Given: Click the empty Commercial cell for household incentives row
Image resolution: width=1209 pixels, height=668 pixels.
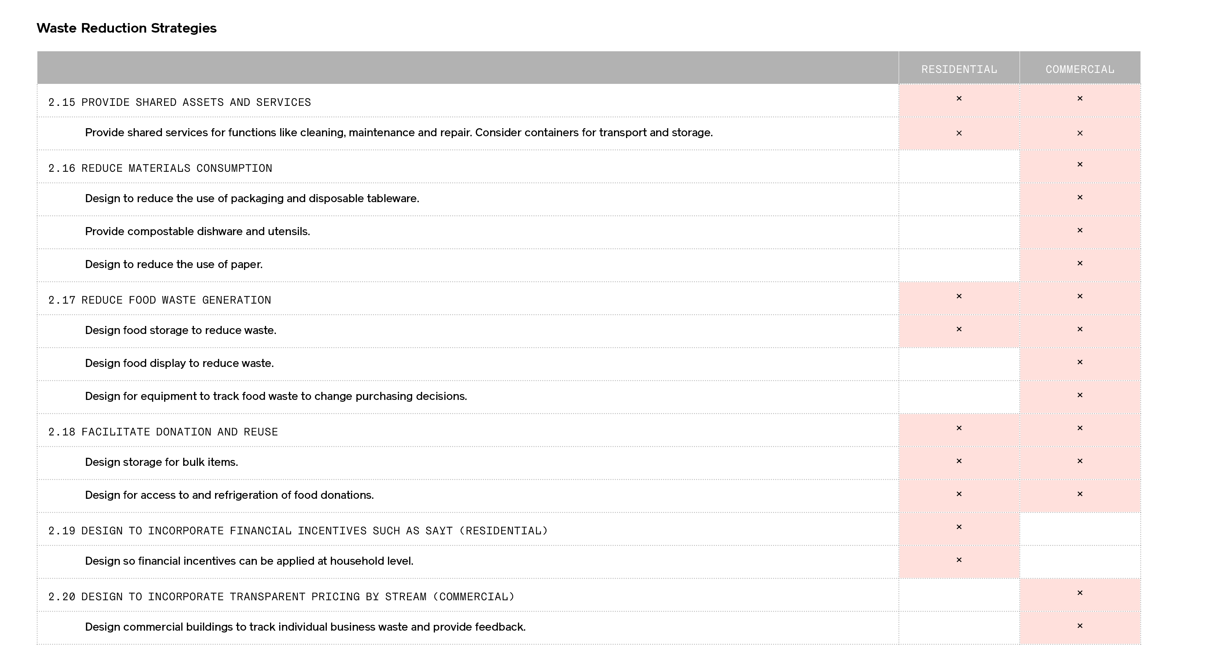Looking at the screenshot, I should click(x=1080, y=562).
